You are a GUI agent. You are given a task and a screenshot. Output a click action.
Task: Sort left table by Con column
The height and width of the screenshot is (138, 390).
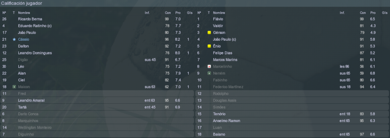(168, 13)
